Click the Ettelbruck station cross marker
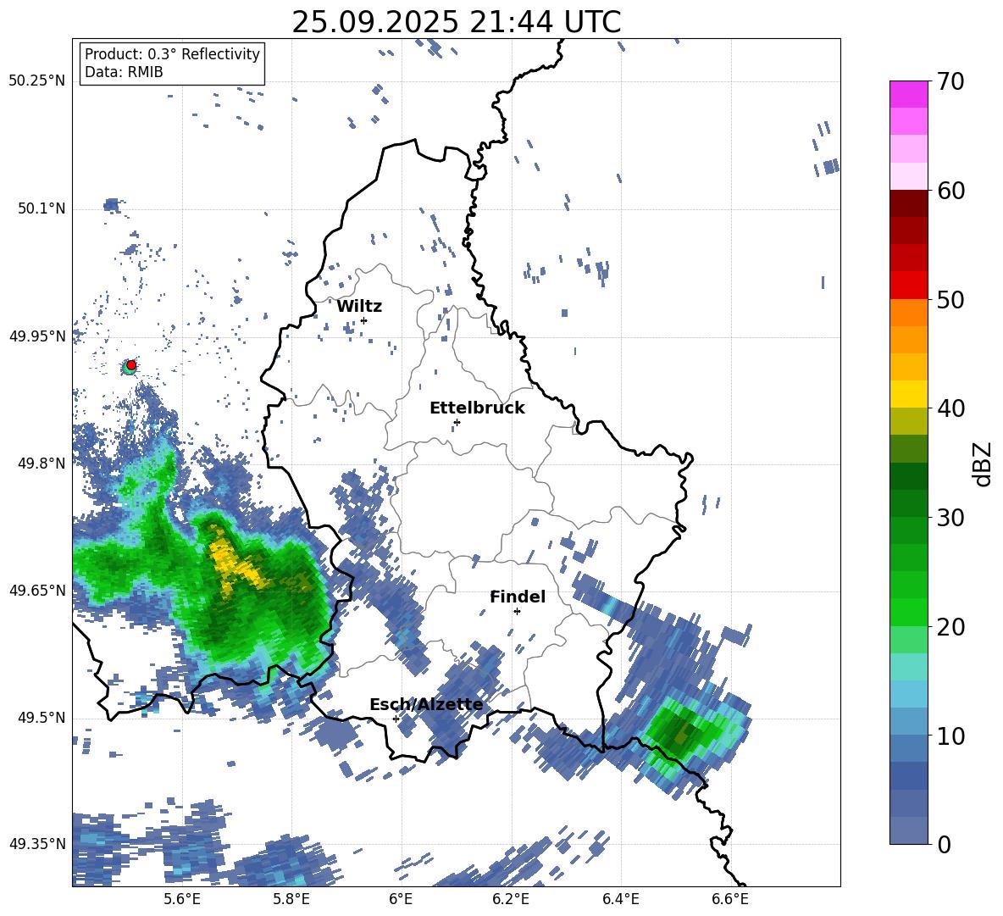 coord(457,422)
